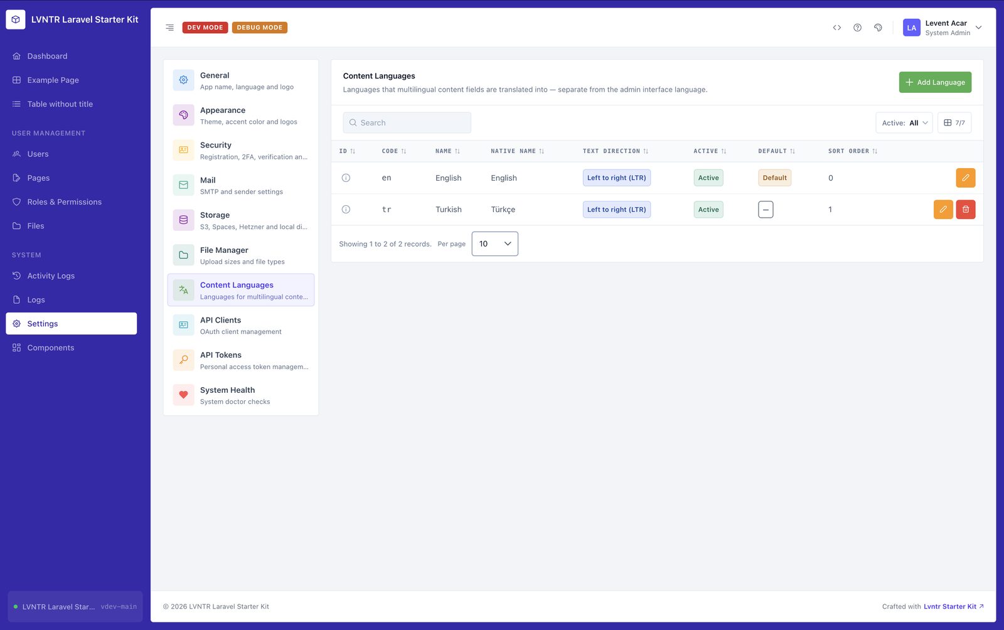Open the theme palette icon in header

coord(878,28)
